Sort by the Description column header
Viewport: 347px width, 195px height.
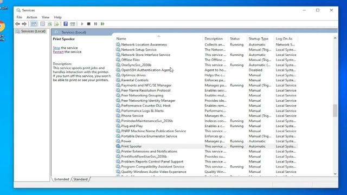[215, 38]
